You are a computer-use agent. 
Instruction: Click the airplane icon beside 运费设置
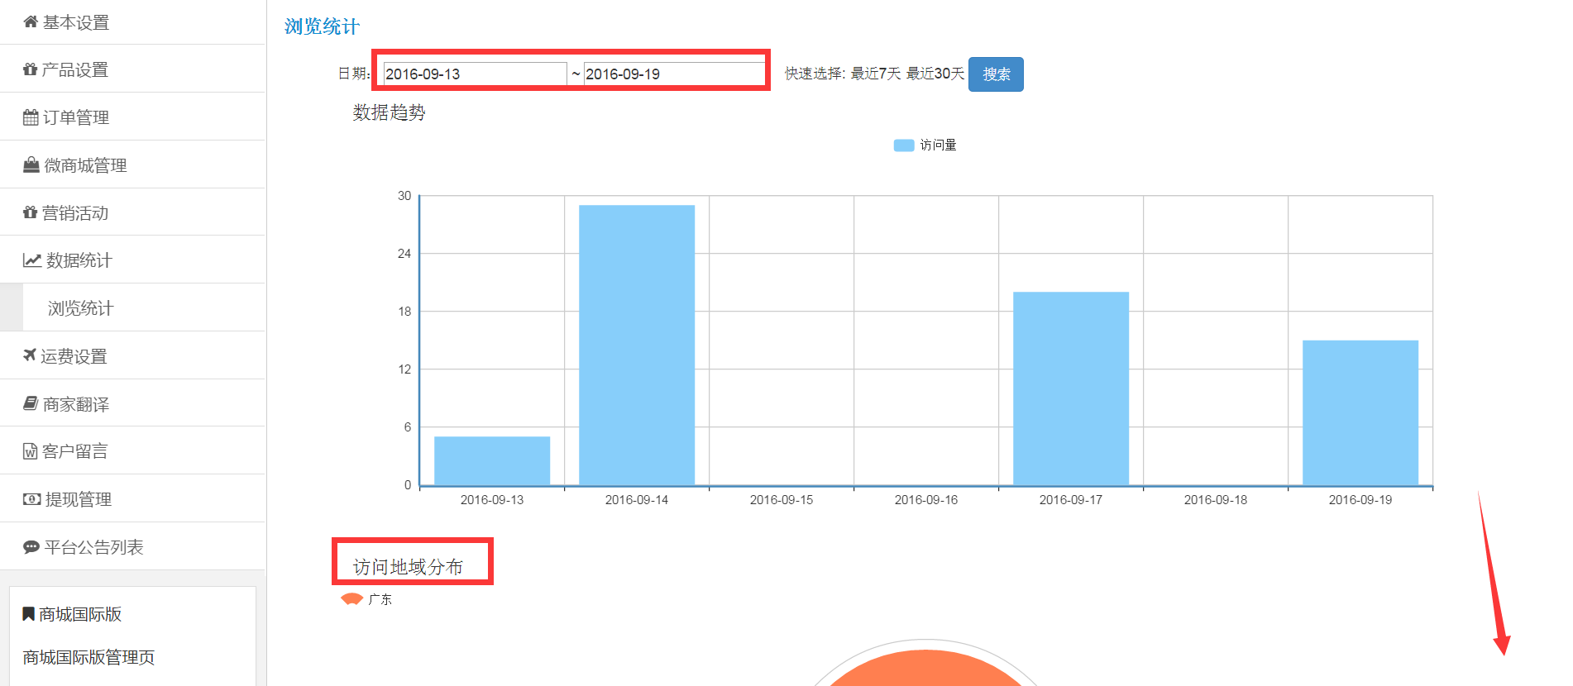coord(30,355)
